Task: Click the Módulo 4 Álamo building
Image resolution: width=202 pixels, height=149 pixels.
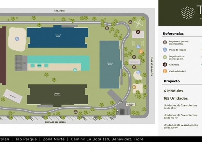Action: click(111, 64)
